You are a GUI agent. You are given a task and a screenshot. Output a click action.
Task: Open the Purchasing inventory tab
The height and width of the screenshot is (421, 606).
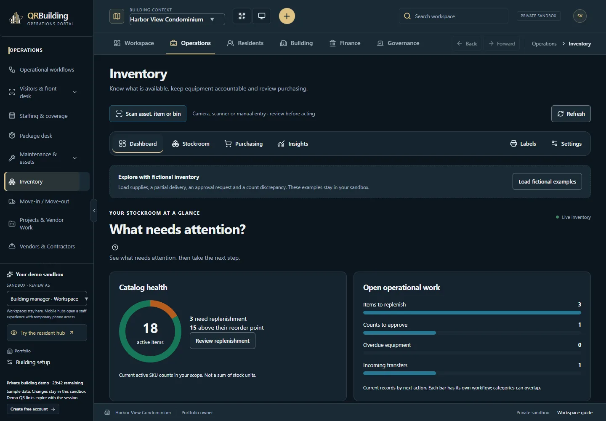(x=244, y=144)
